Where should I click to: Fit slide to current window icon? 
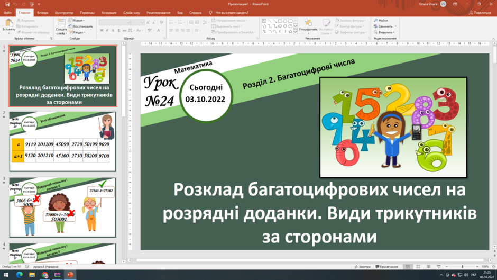tap(493, 267)
